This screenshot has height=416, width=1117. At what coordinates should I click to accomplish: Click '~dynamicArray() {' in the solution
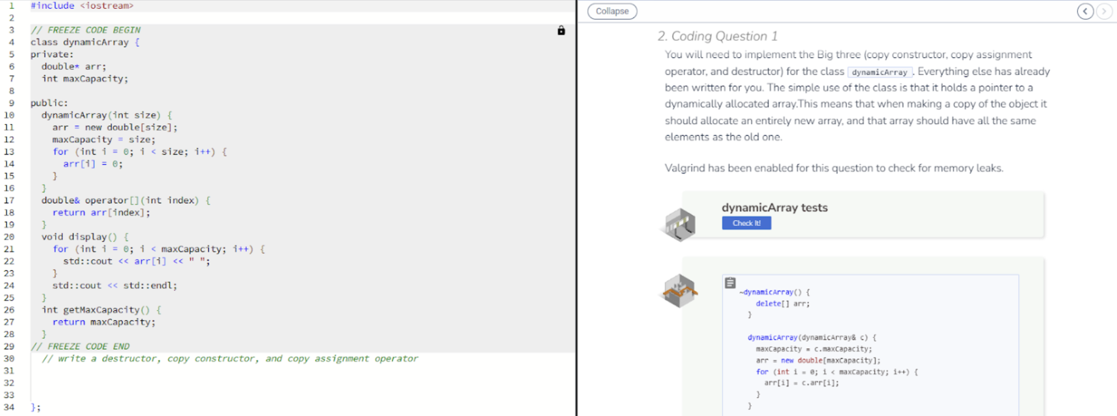click(x=774, y=292)
